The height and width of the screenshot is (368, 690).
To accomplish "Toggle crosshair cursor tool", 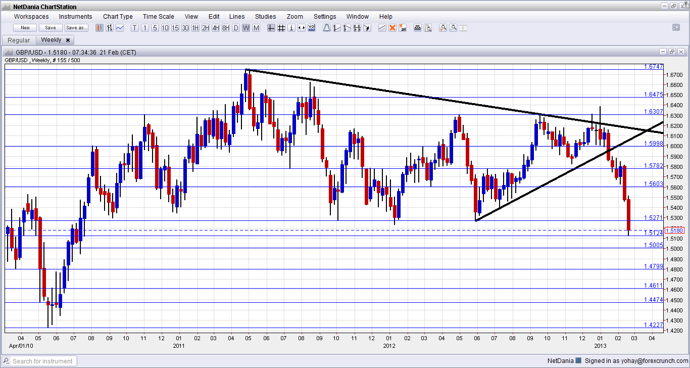I will (271, 28).
